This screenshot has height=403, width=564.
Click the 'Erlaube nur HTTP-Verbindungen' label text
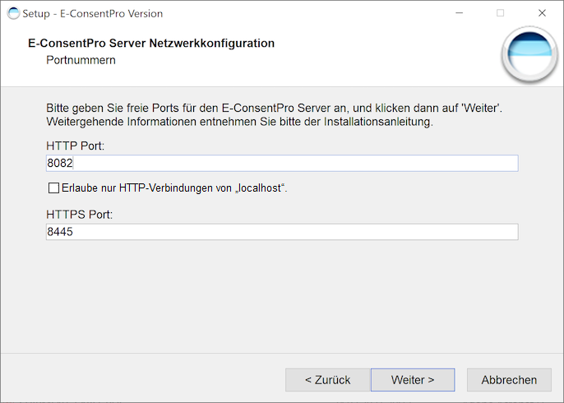[x=174, y=188]
